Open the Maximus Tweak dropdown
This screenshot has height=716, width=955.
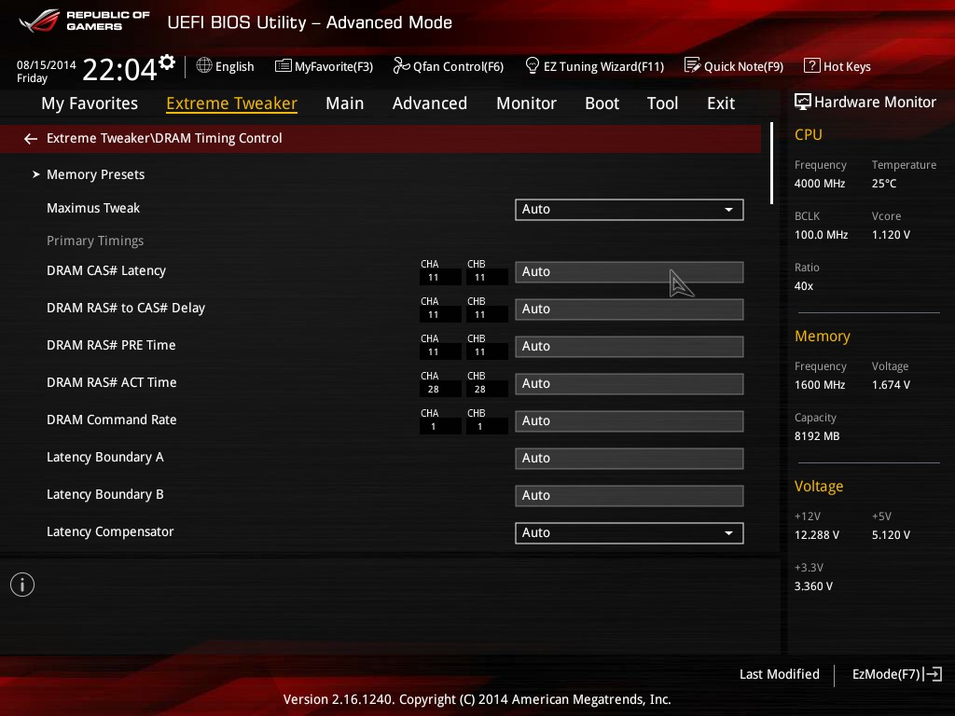[630, 210]
